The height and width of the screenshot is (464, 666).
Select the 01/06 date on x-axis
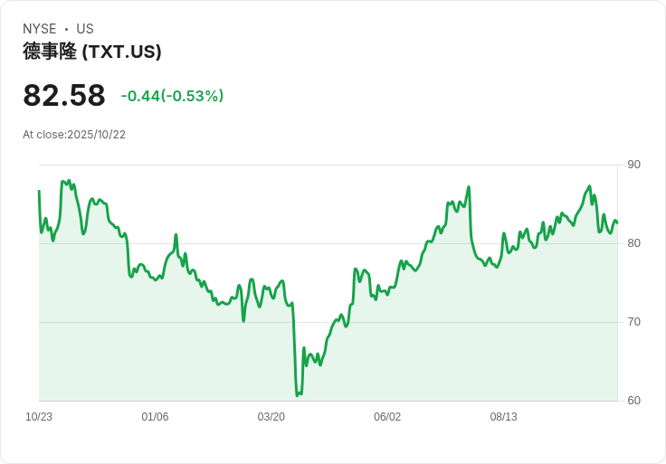click(x=155, y=417)
